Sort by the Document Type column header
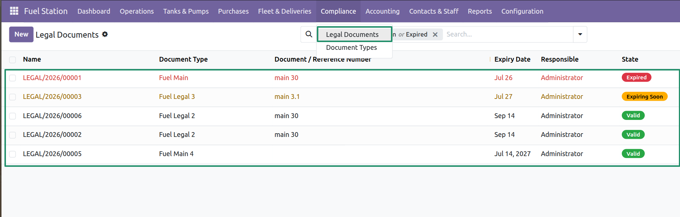680x217 pixels. [183, 59]
